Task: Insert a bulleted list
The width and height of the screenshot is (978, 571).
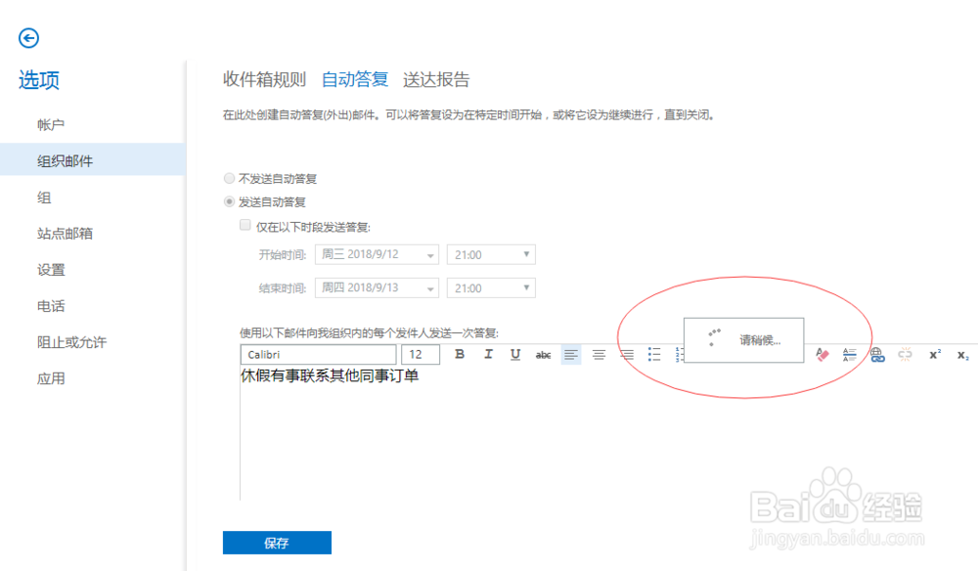Action: click(x=654, y=354)
